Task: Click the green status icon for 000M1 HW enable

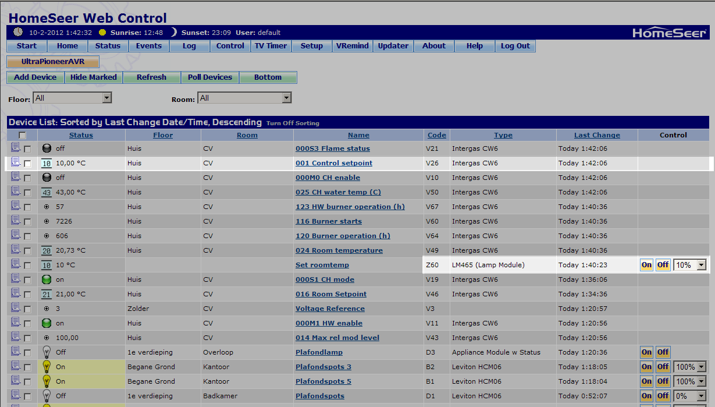Action: [x=47, y=323]
